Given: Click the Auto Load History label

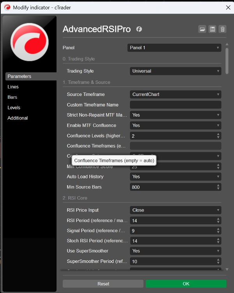Looking at the screenshot, I should coord(85,177).
